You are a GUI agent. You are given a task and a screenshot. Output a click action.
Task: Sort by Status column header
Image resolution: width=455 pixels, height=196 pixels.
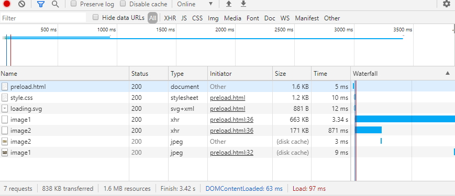point(149,74)
